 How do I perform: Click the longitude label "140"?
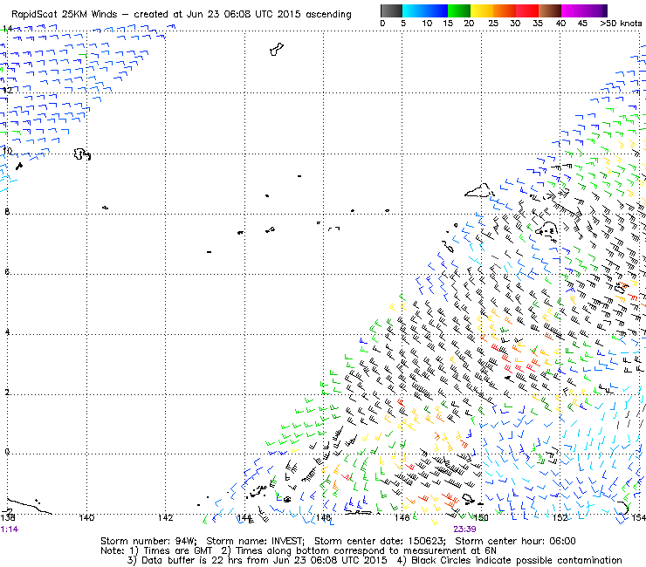pyautogui.click(x=86, y=518)
